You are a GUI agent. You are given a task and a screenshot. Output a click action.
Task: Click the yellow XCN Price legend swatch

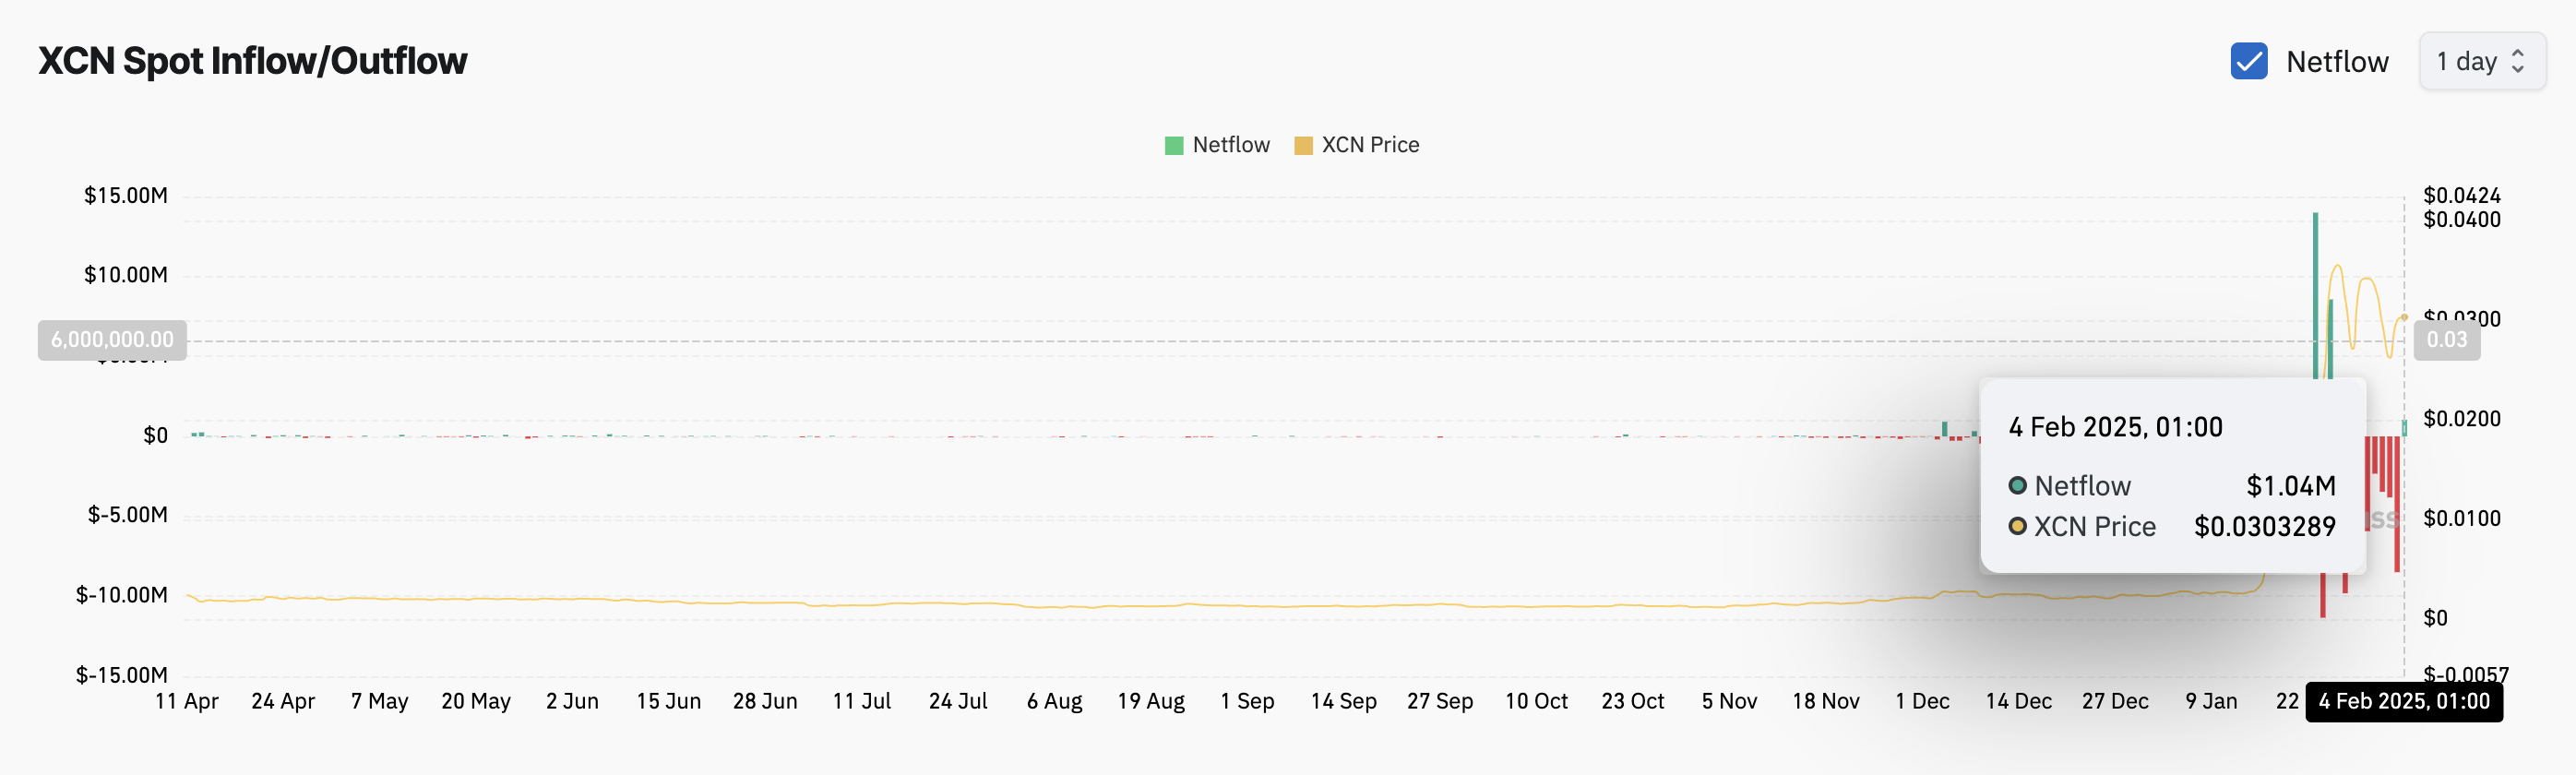click(1303, 146)
